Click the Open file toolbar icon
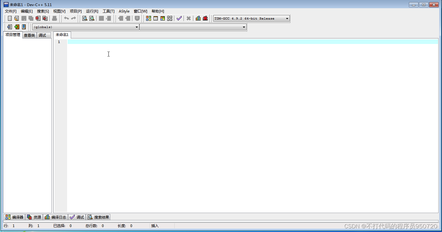Image resolution: width=442 pixels, height=232 pixels. tap(17, 18)
